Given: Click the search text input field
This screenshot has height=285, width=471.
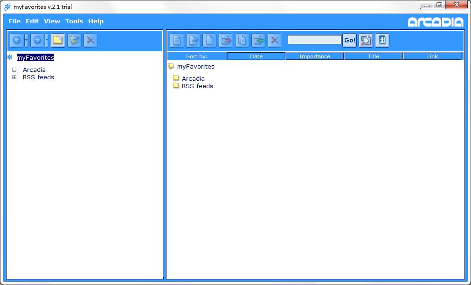Looking at the screenshot, I should tap(314, 40).
